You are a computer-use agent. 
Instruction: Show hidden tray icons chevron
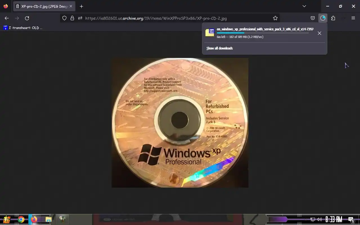[x=306, y=219]
